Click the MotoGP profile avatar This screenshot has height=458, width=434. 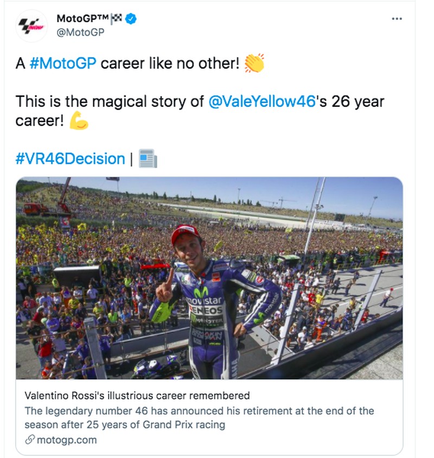(x=31, y=26)
